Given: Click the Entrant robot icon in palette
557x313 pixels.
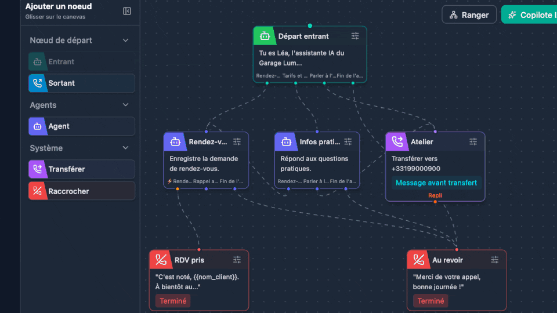Looking at the screenshot, I should [37, 62].
